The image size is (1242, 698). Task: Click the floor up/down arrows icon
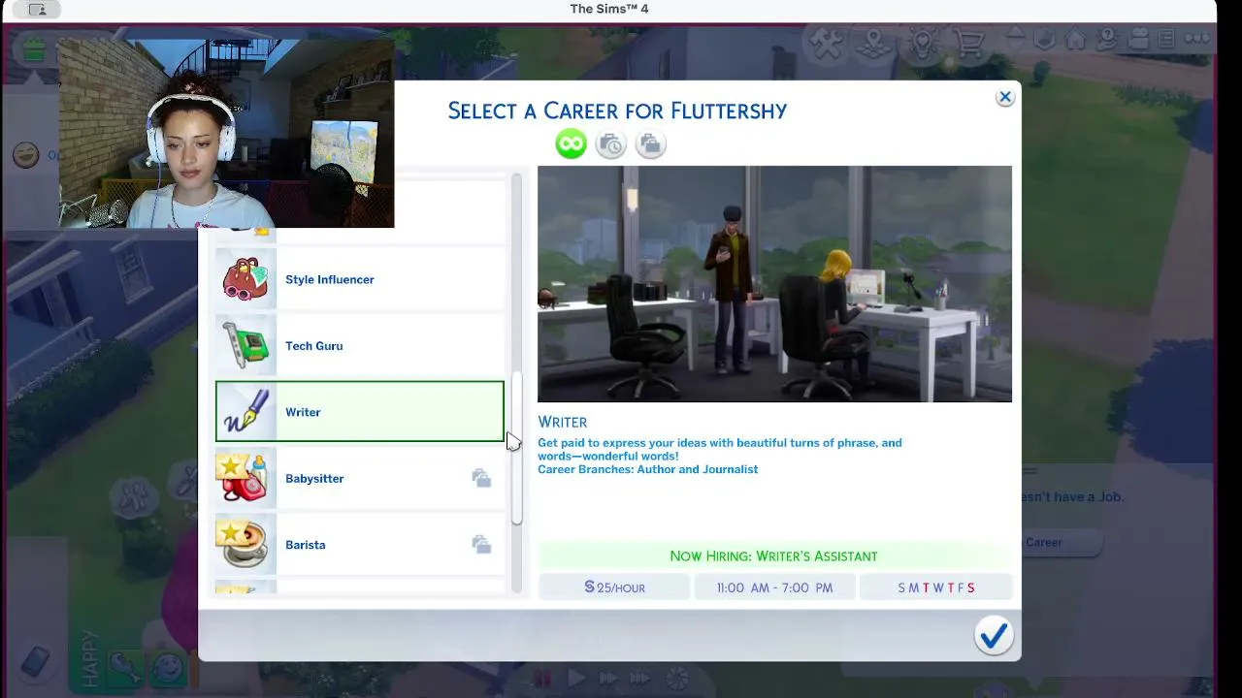(1015, 40)
